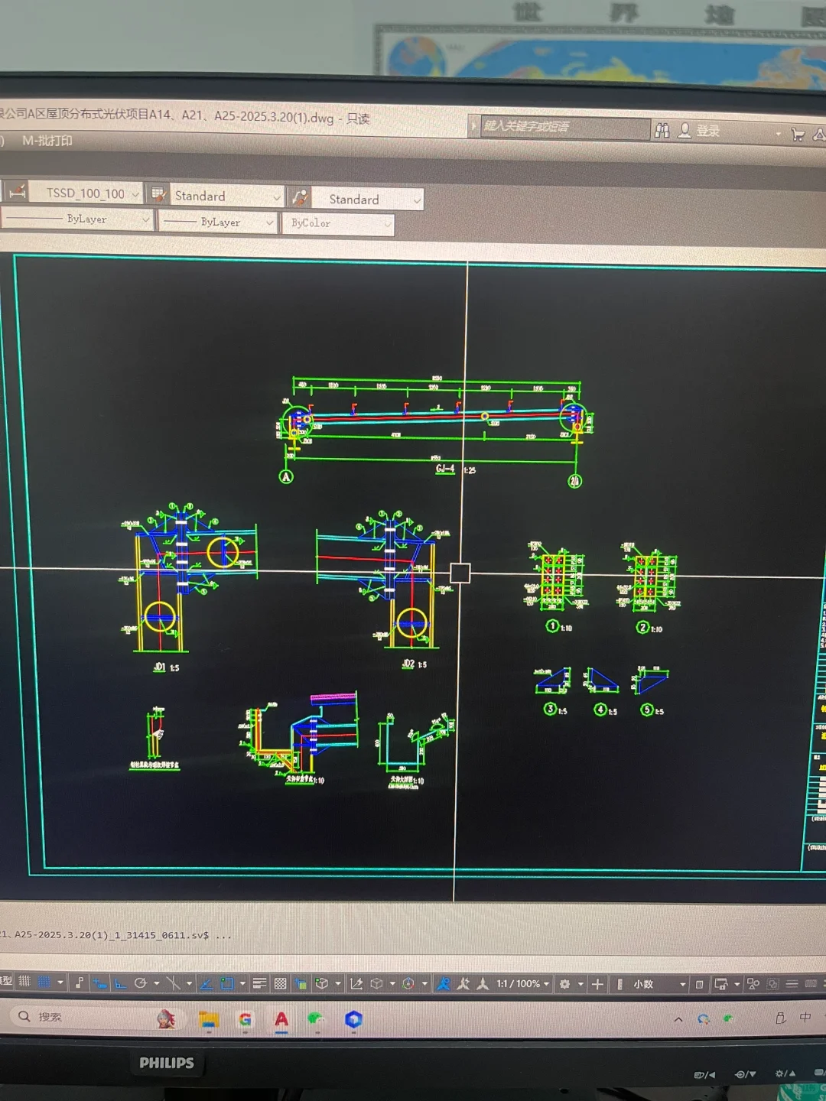Click the binoculars search icon
Screen dimensions: 826x1101
pos(662,131)
